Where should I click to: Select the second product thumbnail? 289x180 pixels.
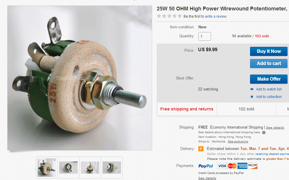click(x=68, y=168)
